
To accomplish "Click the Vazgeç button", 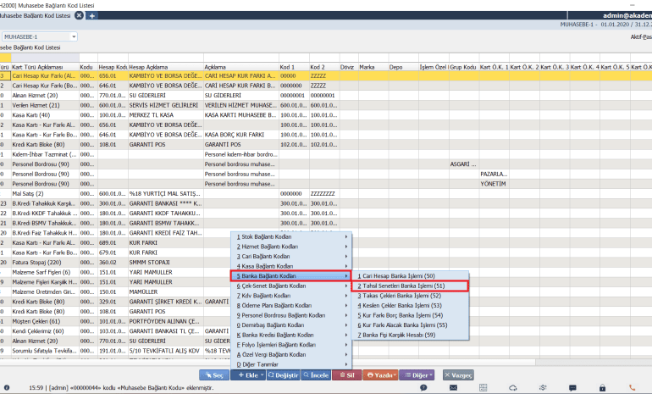I will click(458, 375).
